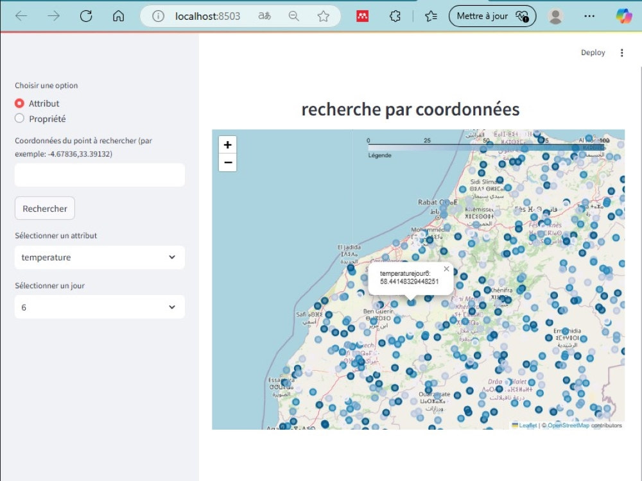
Task: Open the browser home page
Action: pos(118,16)
